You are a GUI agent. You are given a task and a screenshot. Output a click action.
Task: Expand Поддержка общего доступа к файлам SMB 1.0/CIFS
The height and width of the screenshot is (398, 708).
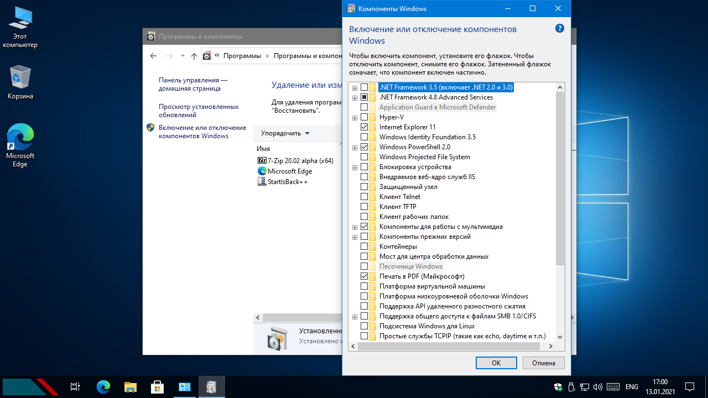[x=355, y=316]
